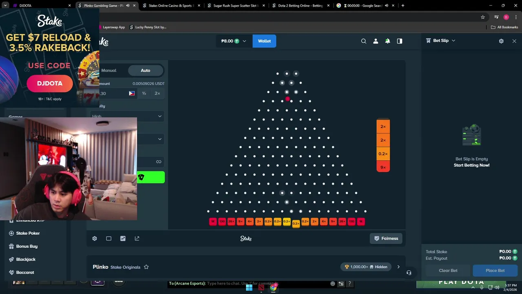This screenshot has height=294, width=522.
Task: Add Plinko to favourites star
Action: [146, 267]
